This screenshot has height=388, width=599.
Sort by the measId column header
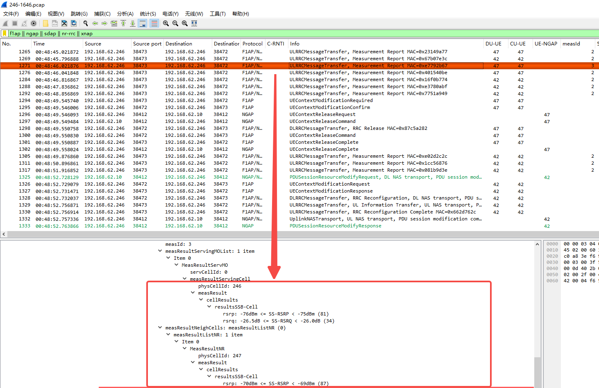tap(577, 44)
